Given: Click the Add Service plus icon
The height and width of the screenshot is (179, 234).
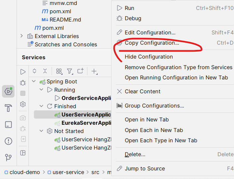Looking at the screenshot, I should 94,71.
